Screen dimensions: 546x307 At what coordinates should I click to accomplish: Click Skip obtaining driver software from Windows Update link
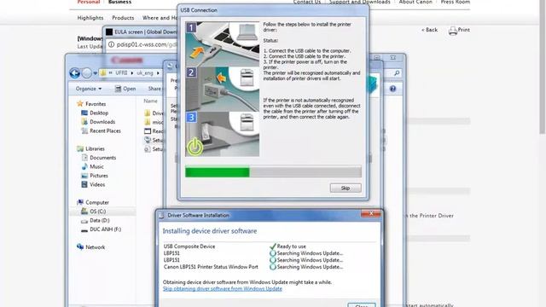pos(222,288)
